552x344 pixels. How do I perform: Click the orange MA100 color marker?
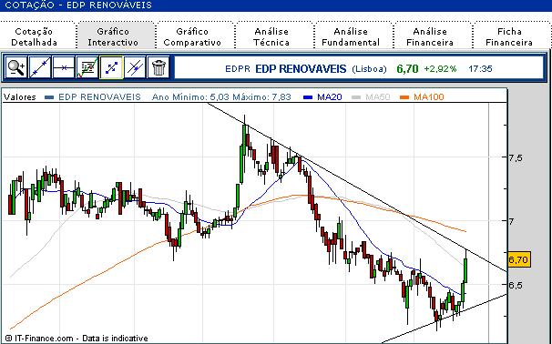[404, 97]
